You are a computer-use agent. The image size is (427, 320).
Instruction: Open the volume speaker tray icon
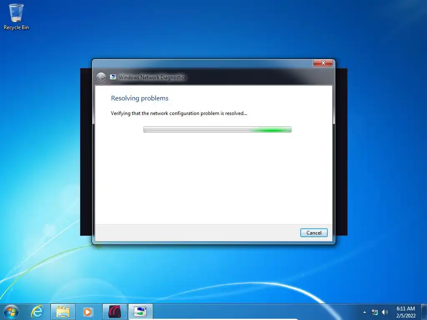point(384,312)
